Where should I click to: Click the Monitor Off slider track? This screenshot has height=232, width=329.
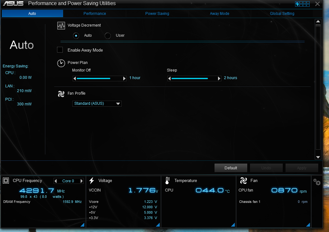pos(100,78)
